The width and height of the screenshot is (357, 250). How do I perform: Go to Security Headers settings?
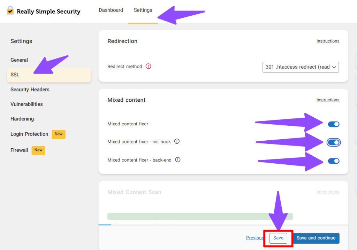(30, 89)
